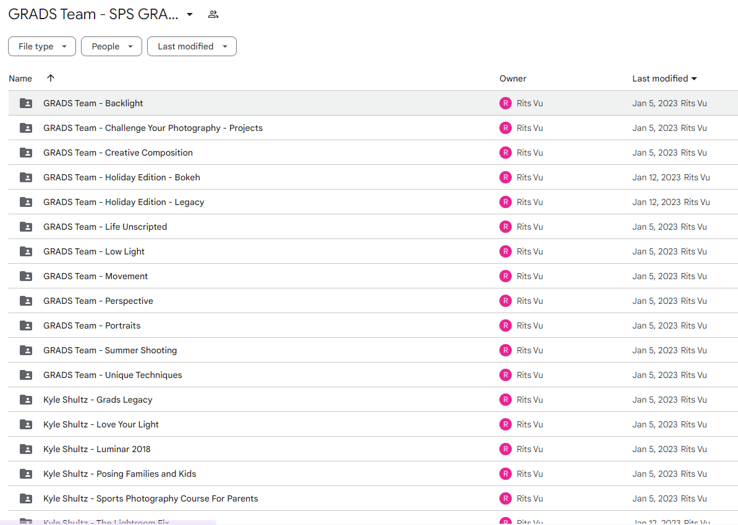The image size is (738, 525).
Task: Open the folder title dropdown arrow
Action: pyautogui.click(x=190, y=15)
